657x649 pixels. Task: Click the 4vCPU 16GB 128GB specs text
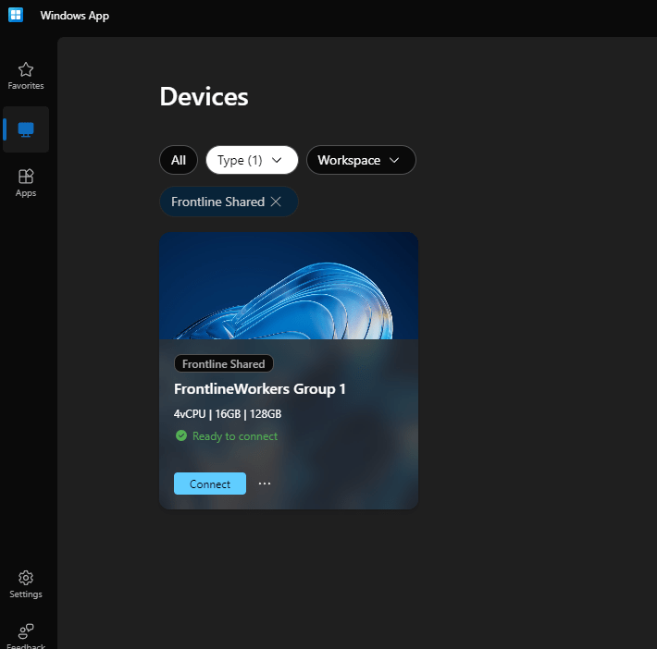(228, 414)
